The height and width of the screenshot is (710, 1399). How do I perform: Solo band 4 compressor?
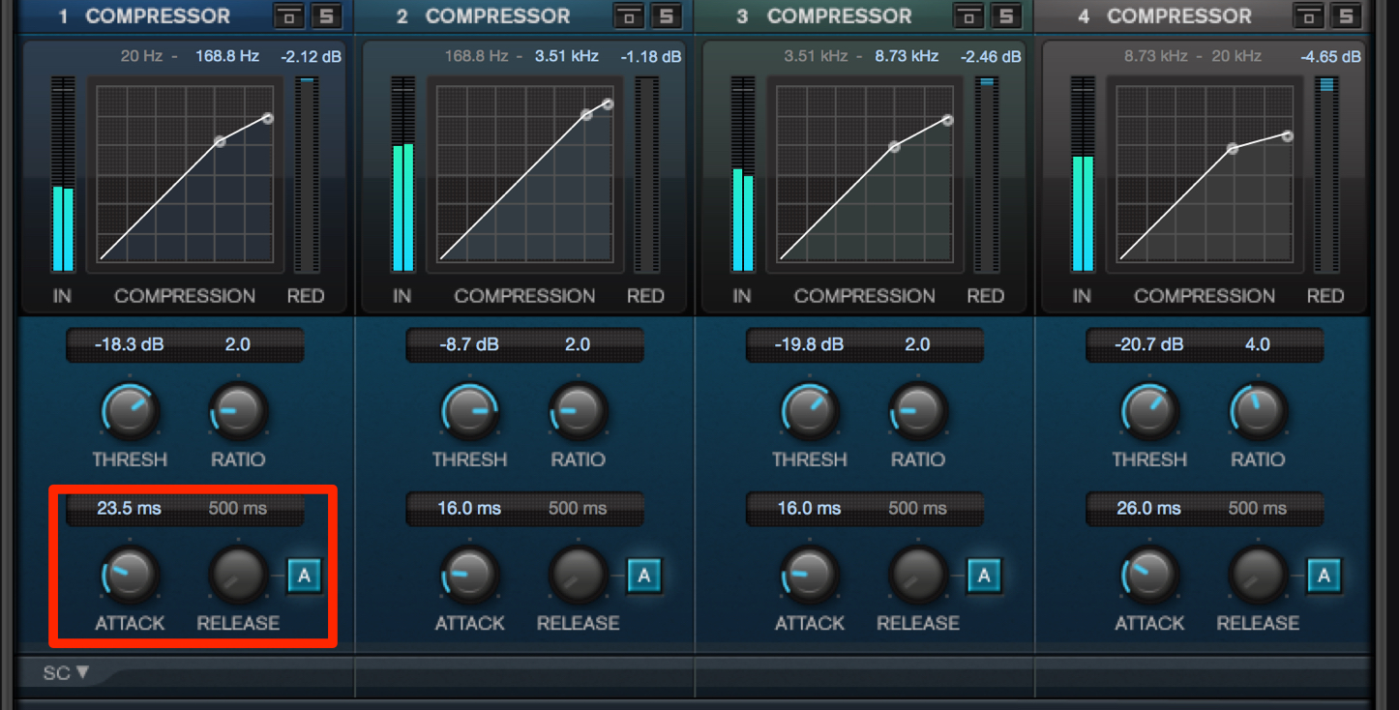(x=1347, y=15)
